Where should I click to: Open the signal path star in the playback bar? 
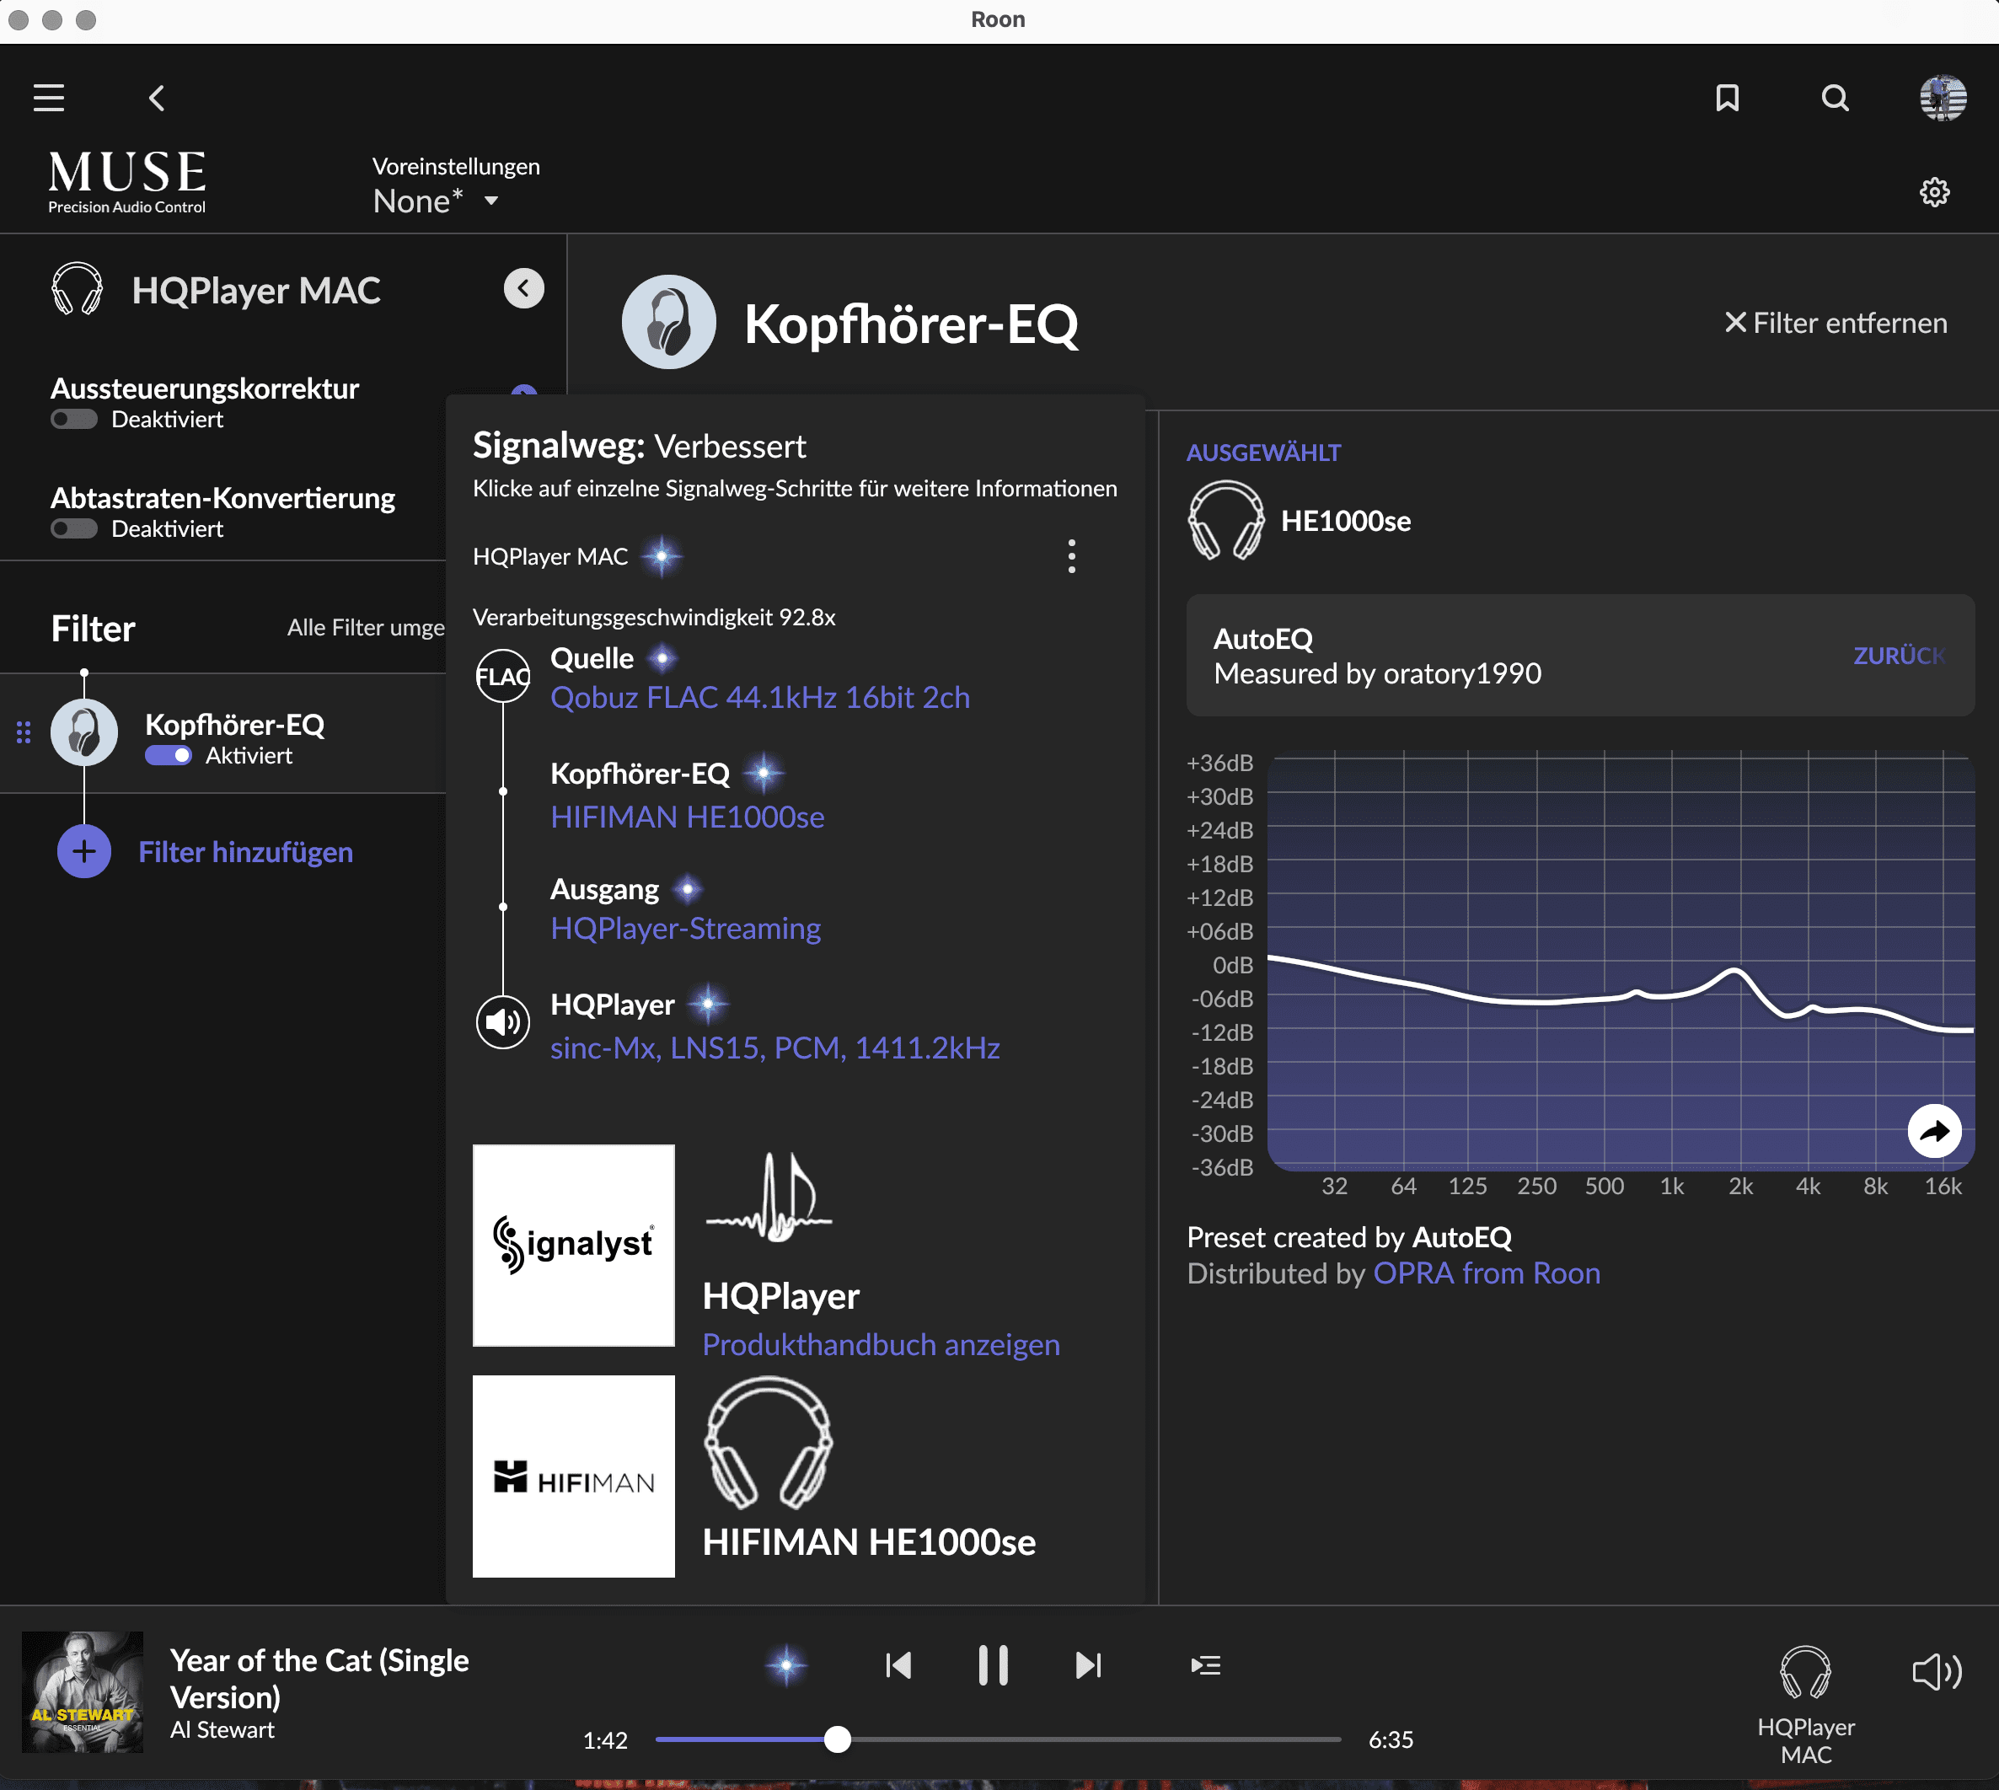click(785, 1665)
